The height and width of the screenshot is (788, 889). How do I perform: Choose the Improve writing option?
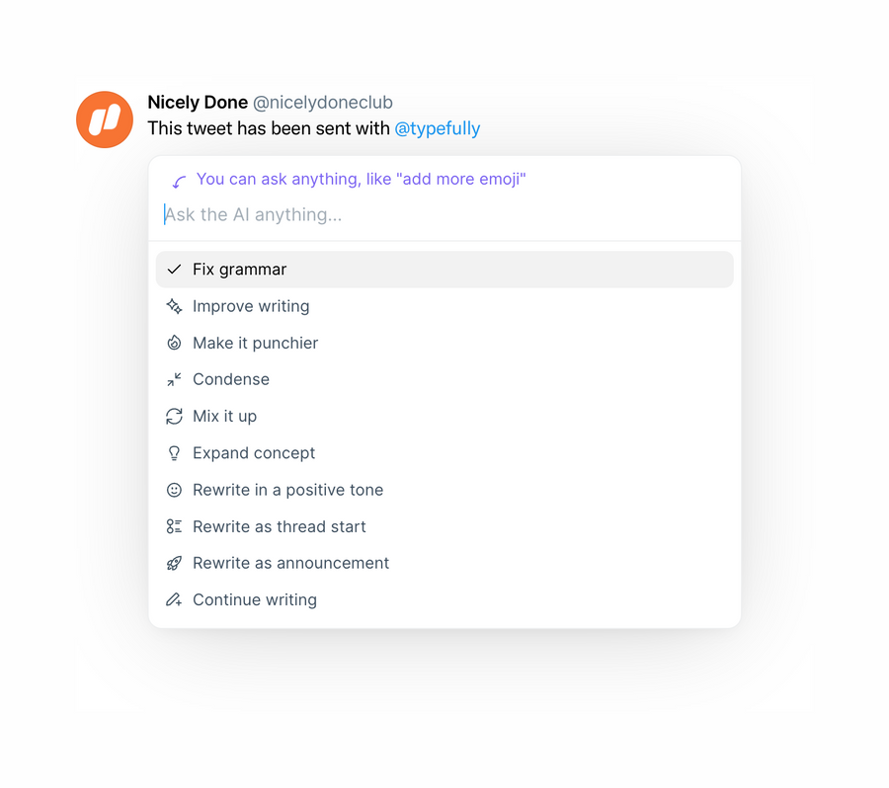point(250,306)
